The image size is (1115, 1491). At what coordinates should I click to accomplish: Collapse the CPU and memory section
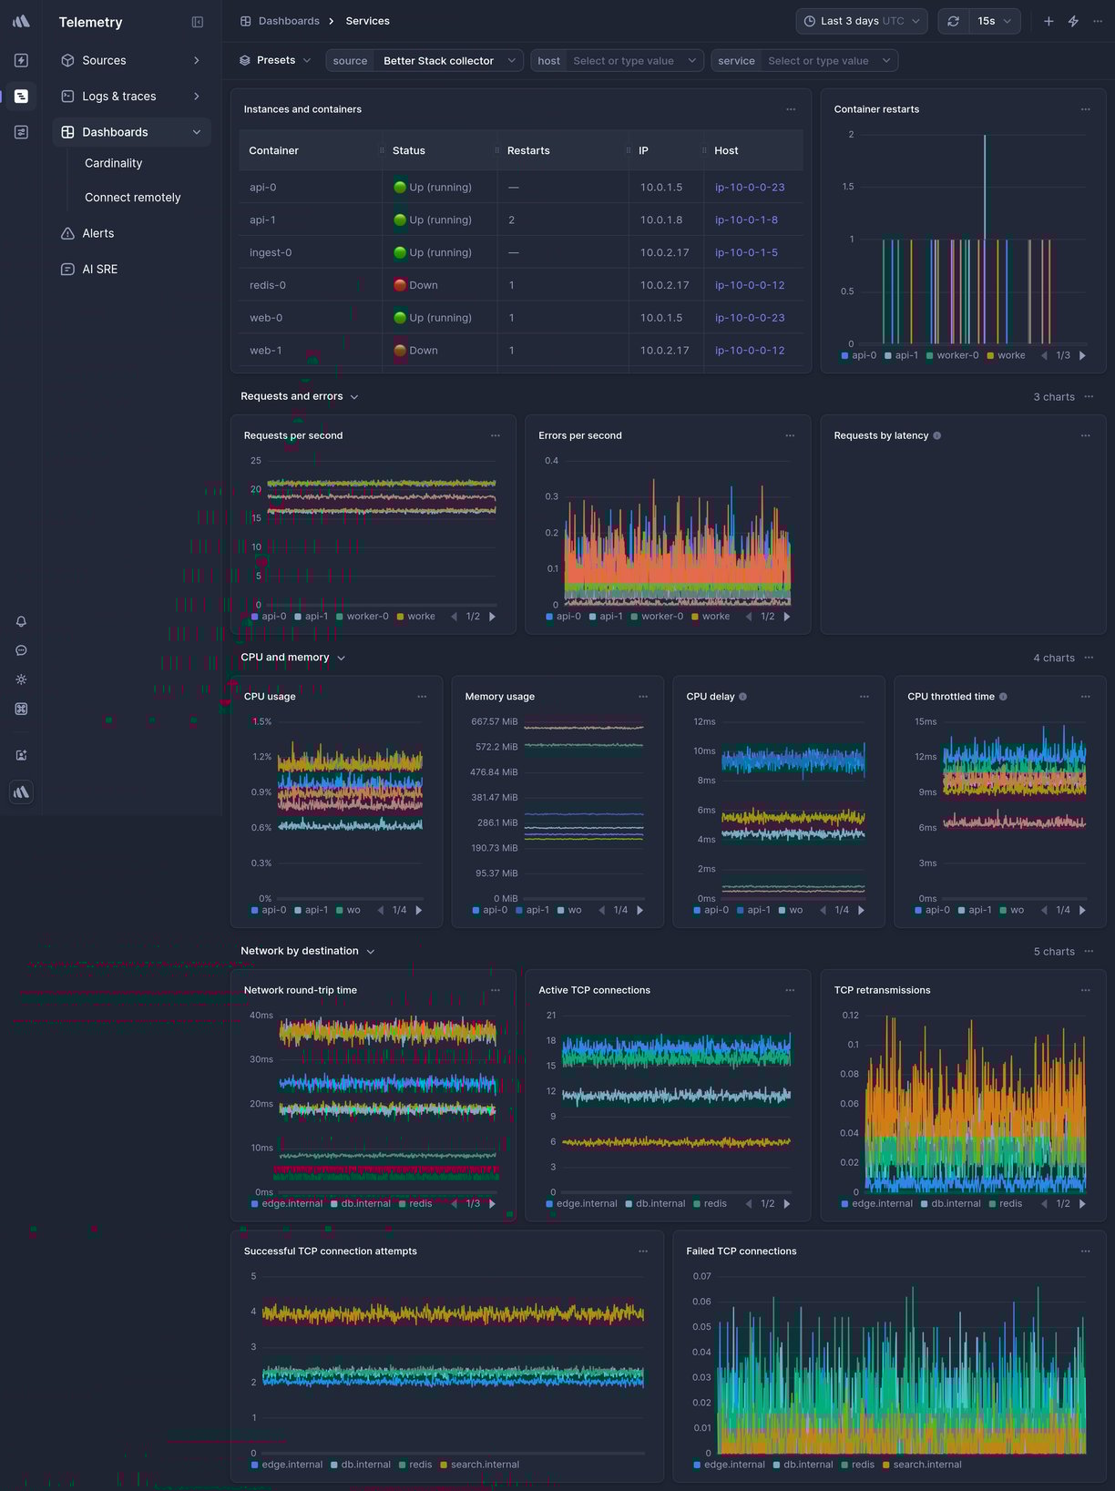tap(342, 658)
